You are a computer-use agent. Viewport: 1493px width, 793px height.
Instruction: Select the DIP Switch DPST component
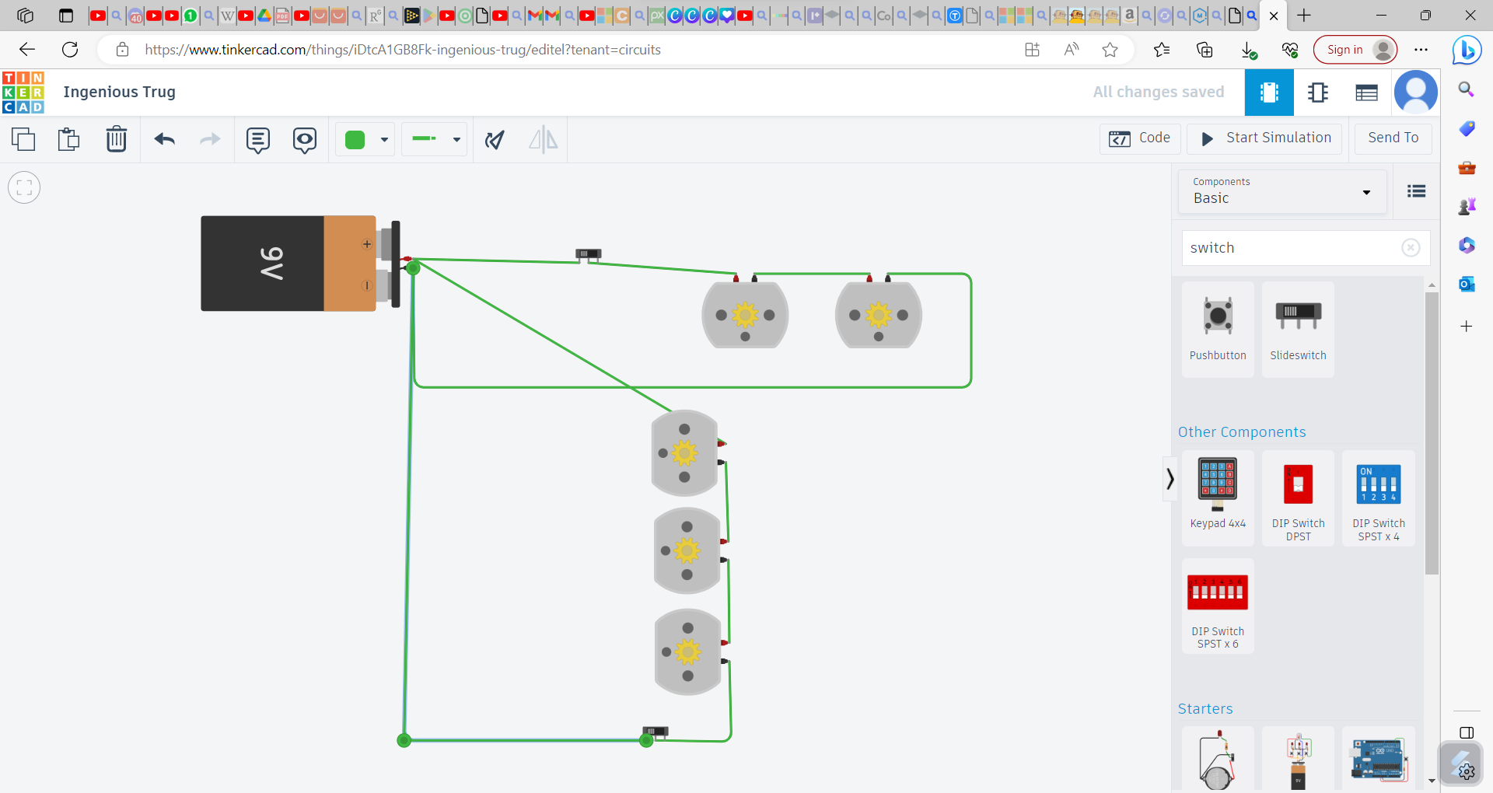tap(1298, 498)
